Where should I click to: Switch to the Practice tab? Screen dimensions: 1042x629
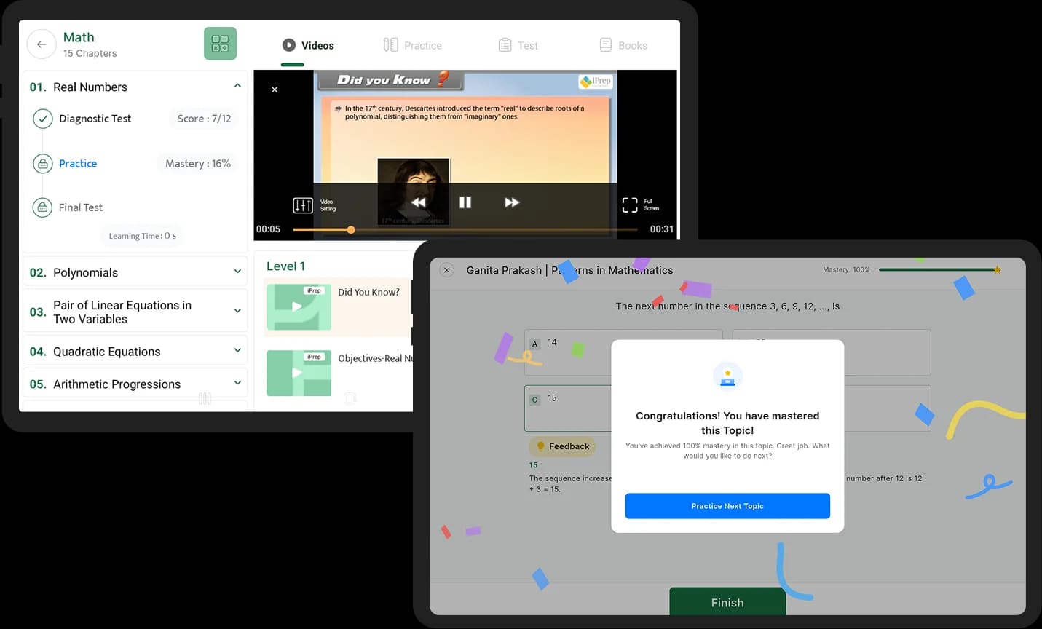[413, 45]
